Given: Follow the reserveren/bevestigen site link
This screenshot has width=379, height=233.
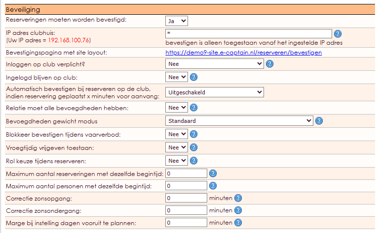Looking at the screenshot, I should point(244,53).
